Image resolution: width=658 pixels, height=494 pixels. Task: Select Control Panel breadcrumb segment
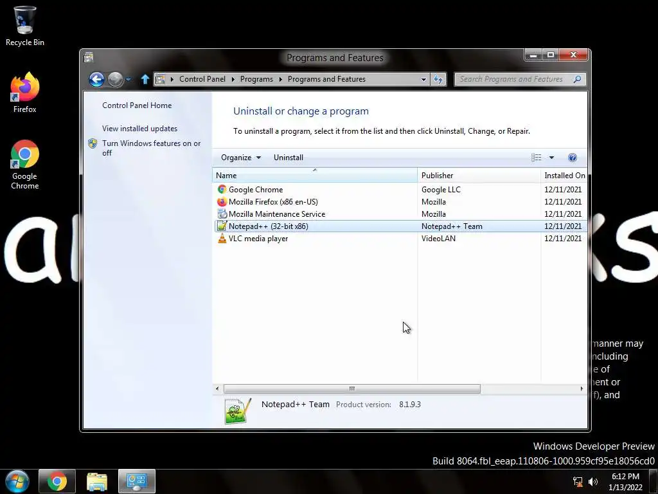pos(202,79)
